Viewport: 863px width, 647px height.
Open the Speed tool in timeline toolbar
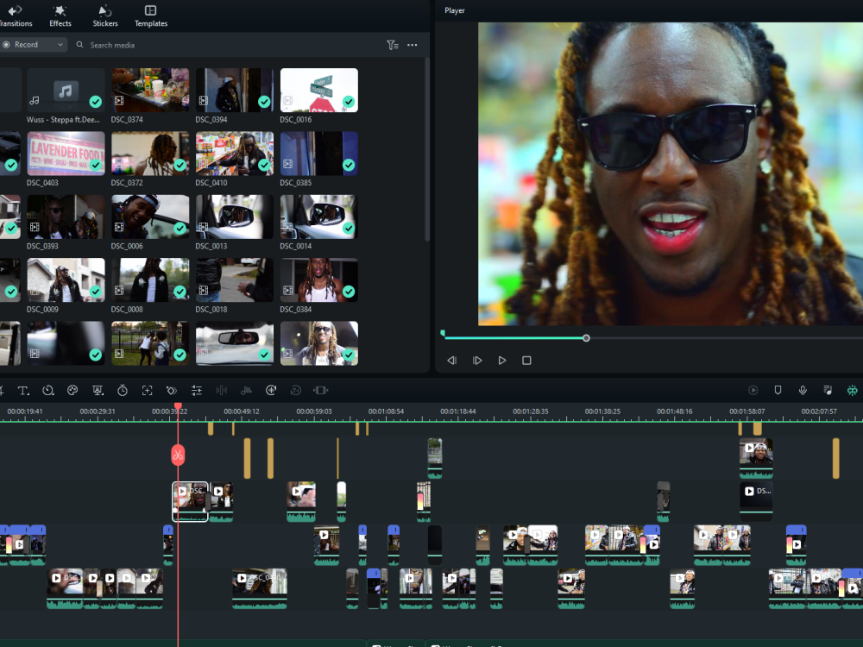click(x=48, y=391)
